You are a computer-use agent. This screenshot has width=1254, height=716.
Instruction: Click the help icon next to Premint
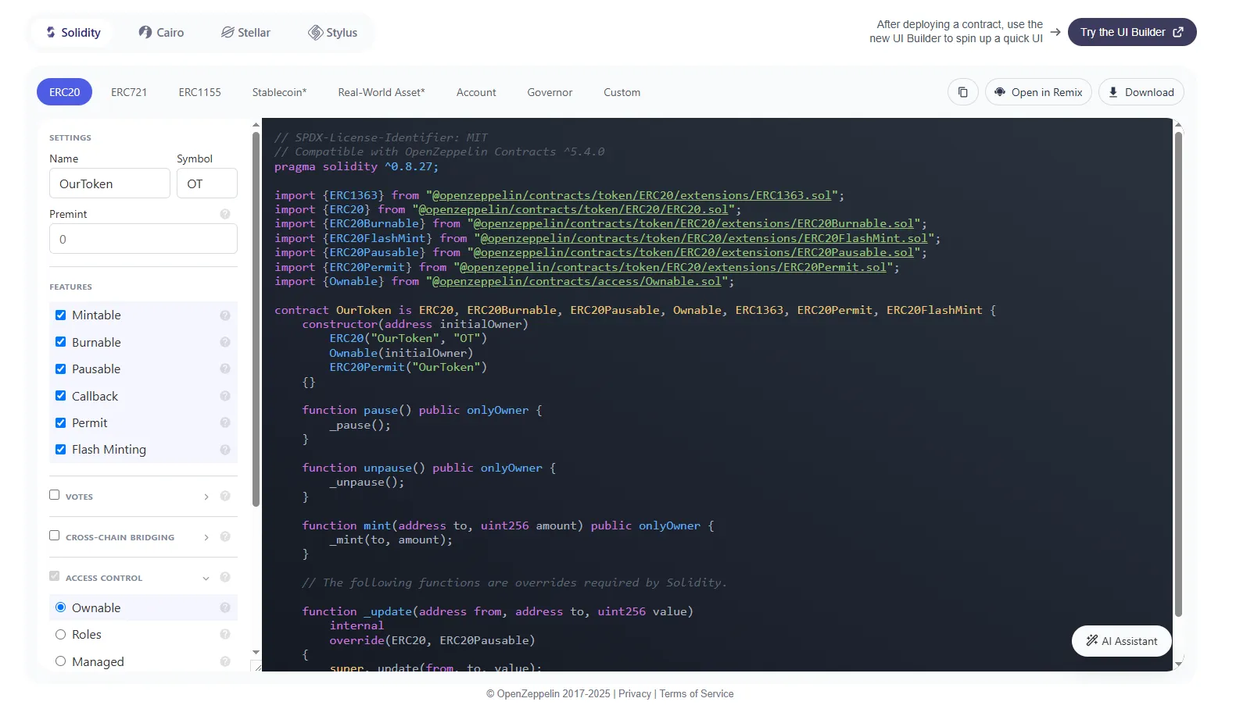coord(224,214)
